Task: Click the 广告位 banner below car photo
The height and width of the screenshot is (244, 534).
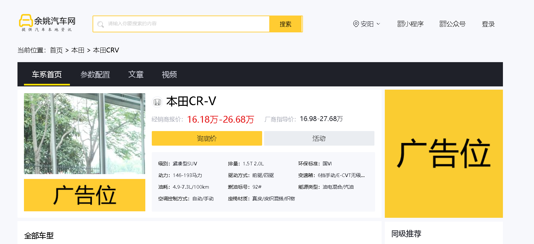Action: click(x=84, y=195)
